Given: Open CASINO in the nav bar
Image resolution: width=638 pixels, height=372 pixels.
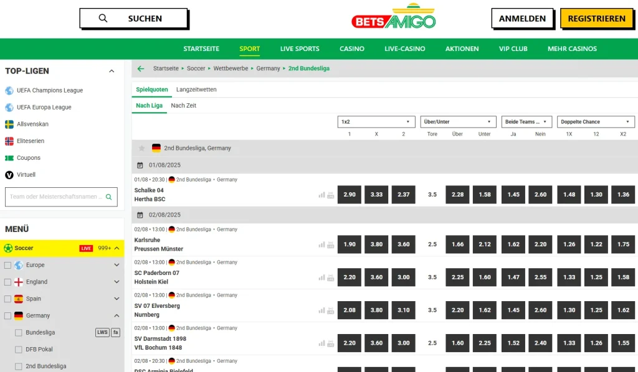Looking at the screenshot, I should pyautogui.click(x=352, y=49).
